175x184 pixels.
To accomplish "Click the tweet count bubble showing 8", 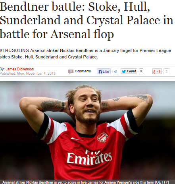I will point(141,72).
